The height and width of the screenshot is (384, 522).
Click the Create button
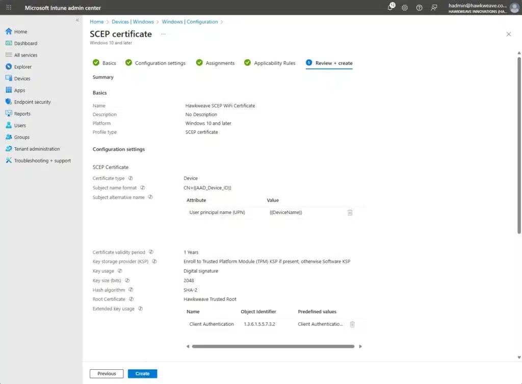(x=142, y=373)
